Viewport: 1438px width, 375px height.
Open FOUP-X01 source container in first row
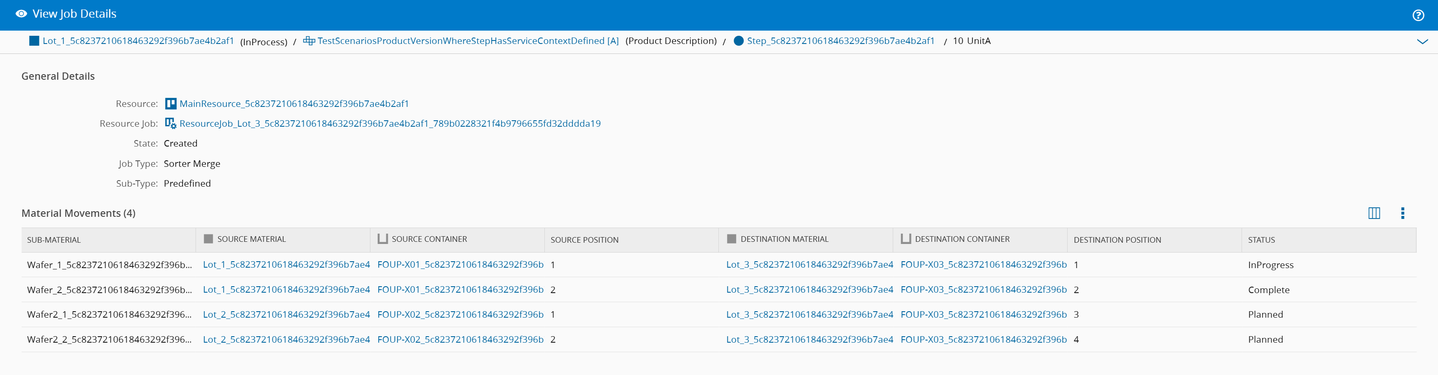[x=460, y=265]
